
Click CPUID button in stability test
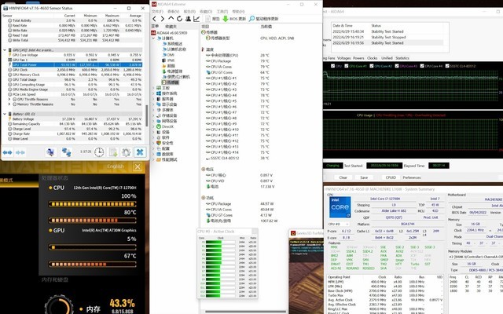pyautogui.click(x=391, y=177)
